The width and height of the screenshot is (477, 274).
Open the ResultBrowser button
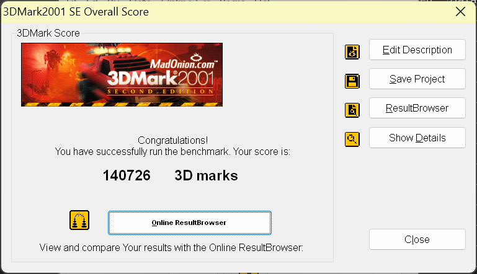(417, 108)
